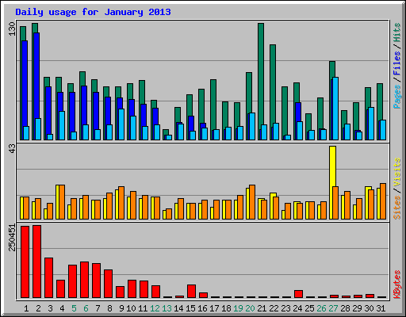Click the orange Sites bar for day 9
This screenshot has width=406, height=317.
[121, 203]
